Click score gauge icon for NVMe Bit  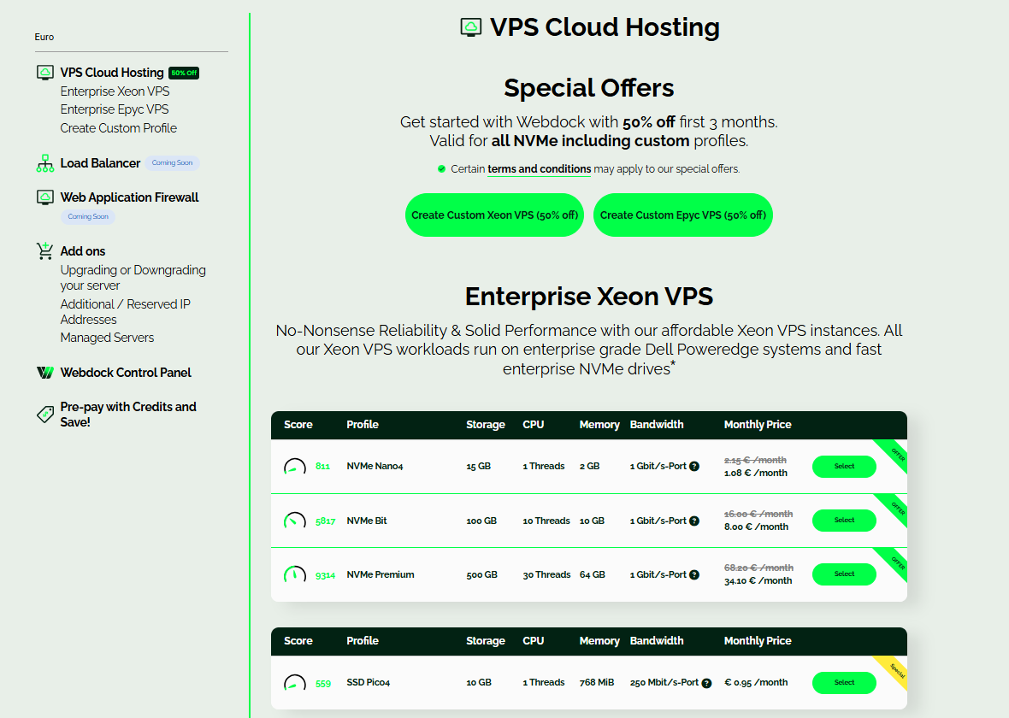(x=295, y=521)
